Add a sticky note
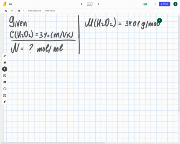Screen dimensions: 180x144 pos(4,76)
